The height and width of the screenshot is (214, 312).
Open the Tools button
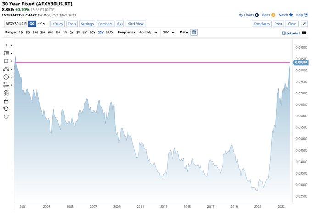pyautogui.click(x=72, y=24)
